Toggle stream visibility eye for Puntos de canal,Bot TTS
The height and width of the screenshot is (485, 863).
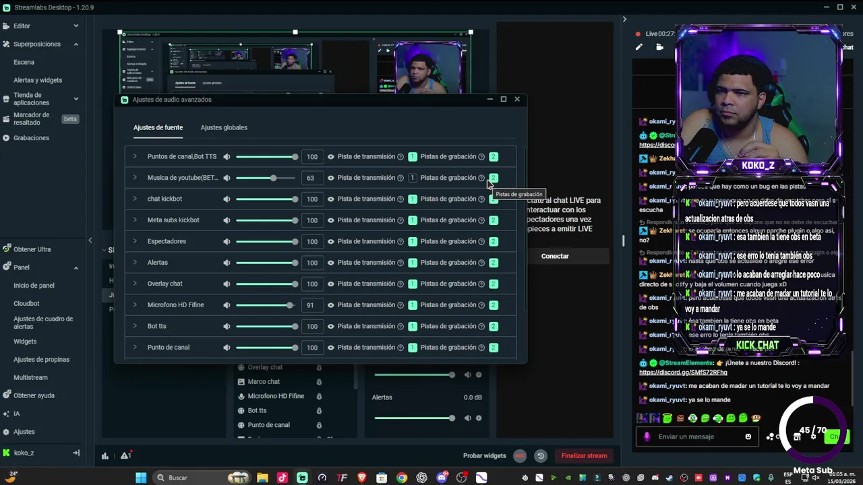[x=330, y=157]
